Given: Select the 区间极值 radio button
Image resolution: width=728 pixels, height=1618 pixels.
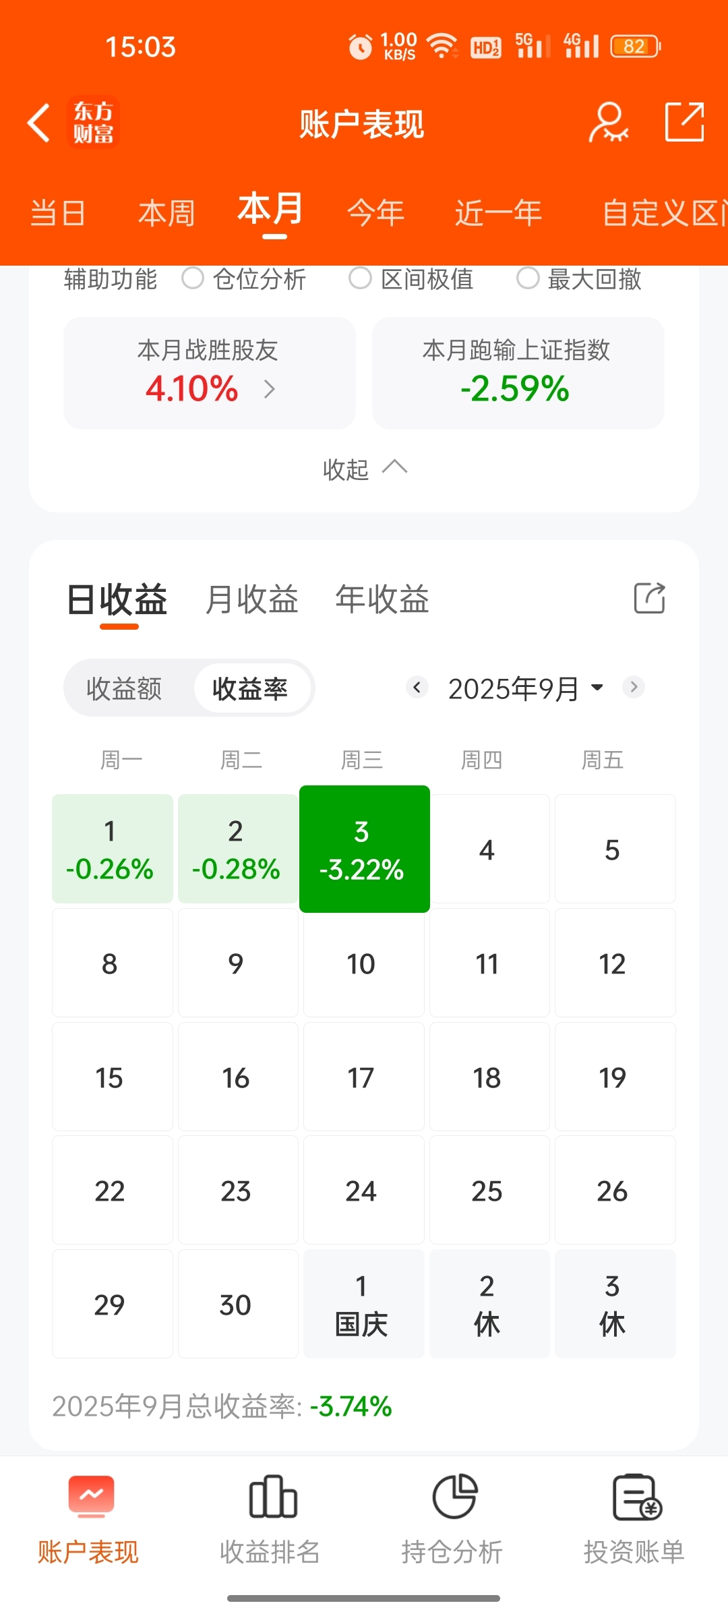Looking at the screenshot, I should 360,278.
